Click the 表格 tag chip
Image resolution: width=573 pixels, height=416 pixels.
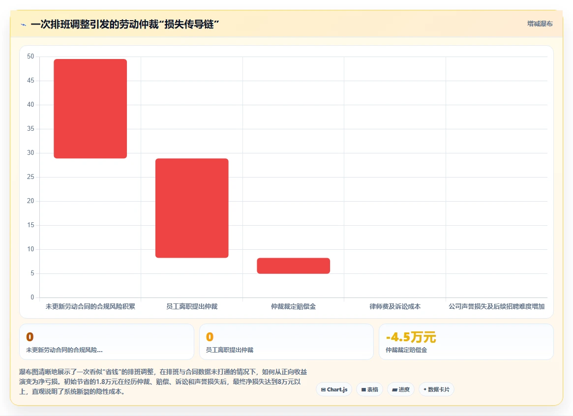click(x=369, y=389)
